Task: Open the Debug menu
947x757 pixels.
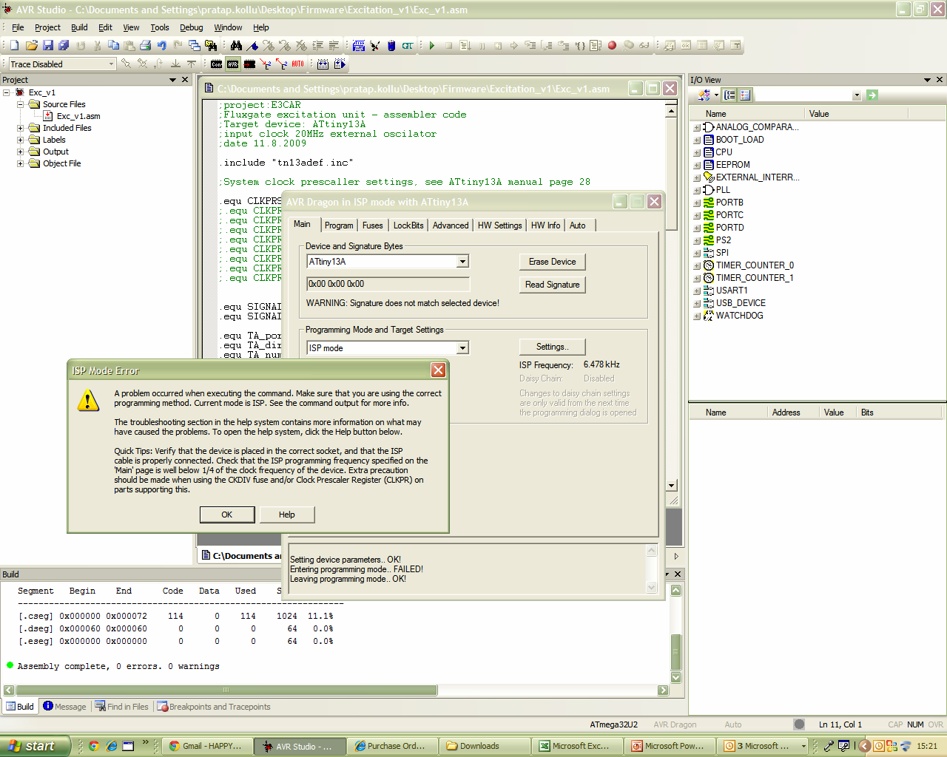Action: (191, 27)
